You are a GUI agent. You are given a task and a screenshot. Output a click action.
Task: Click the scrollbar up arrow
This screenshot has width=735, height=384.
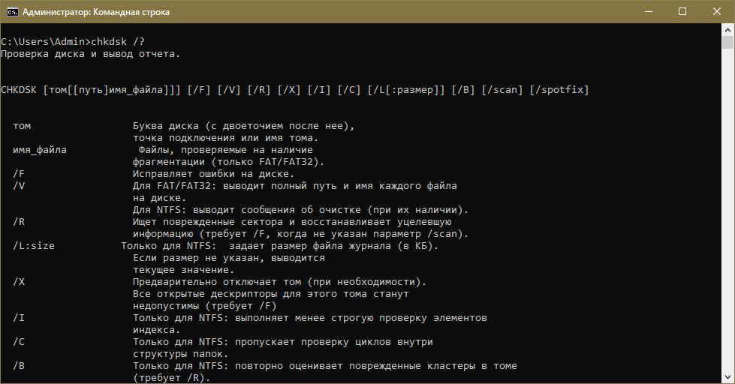[728, 30]
